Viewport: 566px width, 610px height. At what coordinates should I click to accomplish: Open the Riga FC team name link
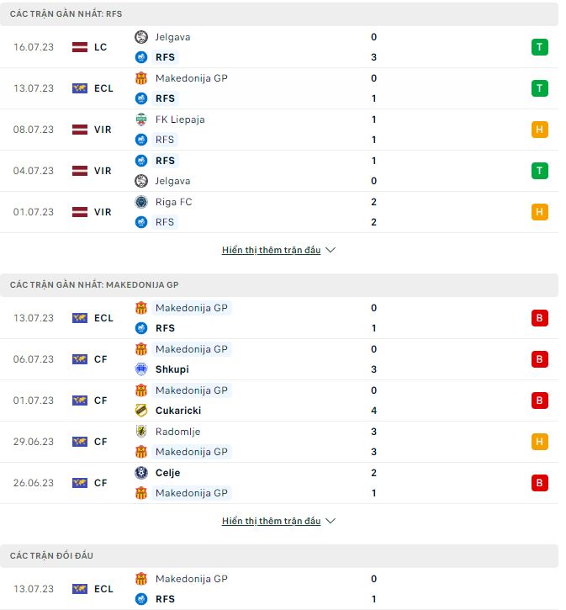[x=173, y=202]
